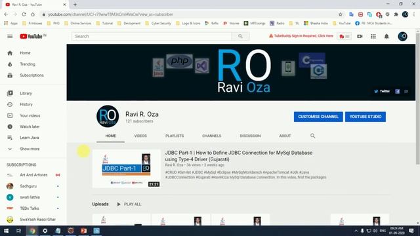Open the Online Services bookmark folder
The height and width of the screenshot is (236, 420).
coord(78,24)
